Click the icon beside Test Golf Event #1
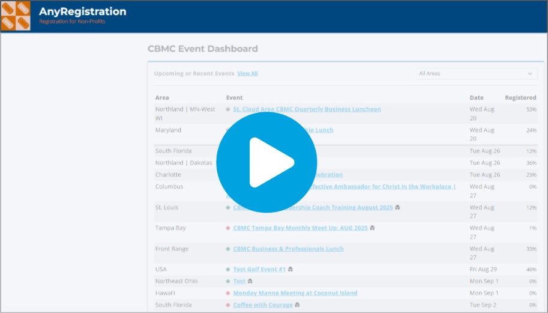The image size is (548, 313). (x=291, y=269)
